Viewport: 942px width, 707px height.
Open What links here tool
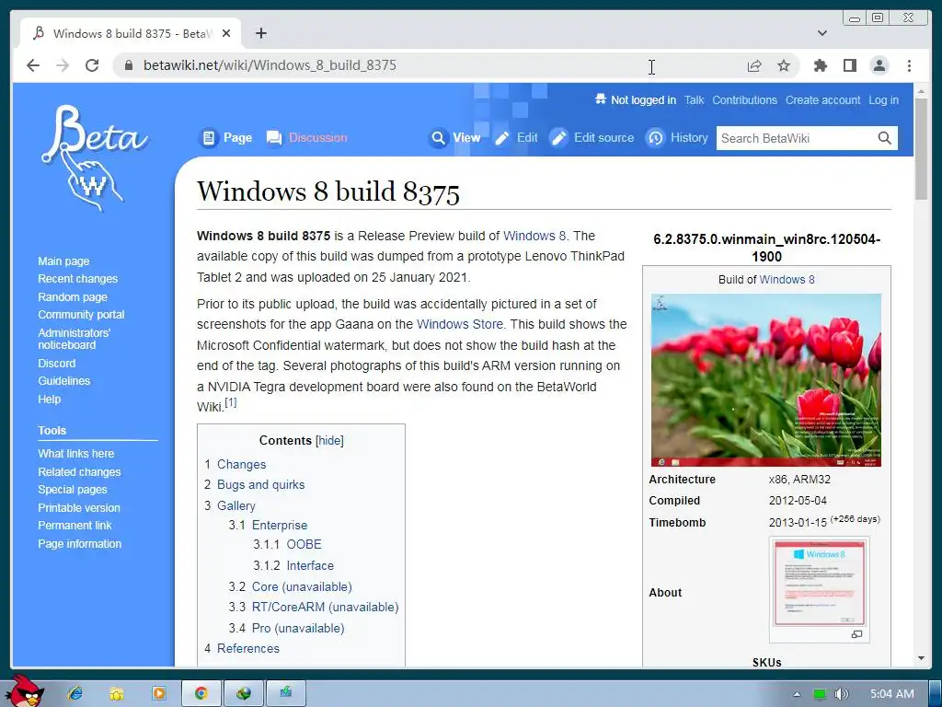point(75,453)
